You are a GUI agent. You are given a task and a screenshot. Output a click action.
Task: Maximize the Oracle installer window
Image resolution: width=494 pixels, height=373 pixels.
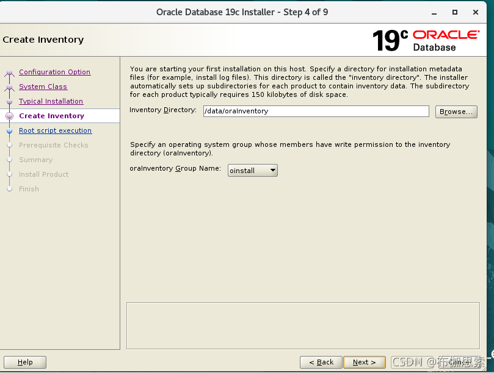pyautogui.click(x=455, y=12)
